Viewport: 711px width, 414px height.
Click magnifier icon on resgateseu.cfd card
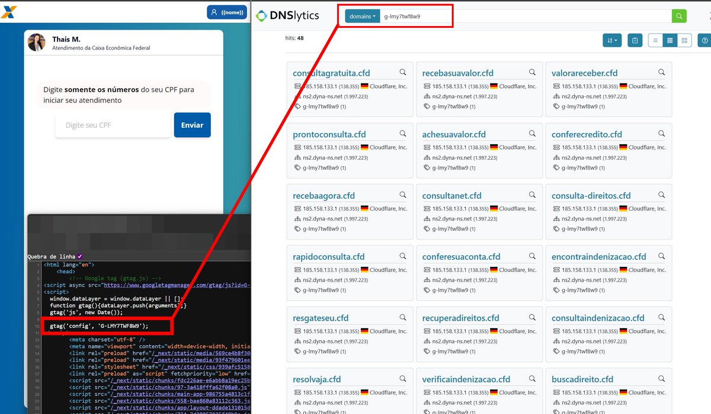point(403,317)
